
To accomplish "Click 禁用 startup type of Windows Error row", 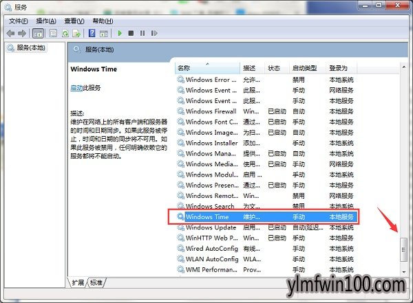I will [299, 80].
